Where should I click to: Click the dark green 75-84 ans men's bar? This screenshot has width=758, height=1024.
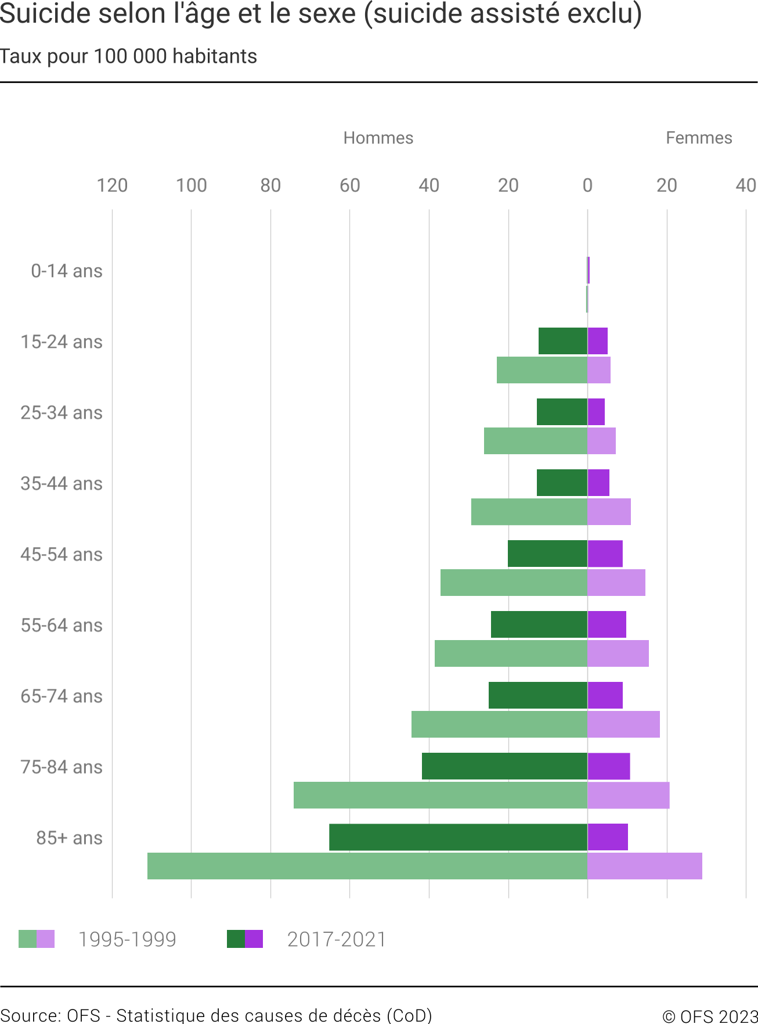[504, 766]
